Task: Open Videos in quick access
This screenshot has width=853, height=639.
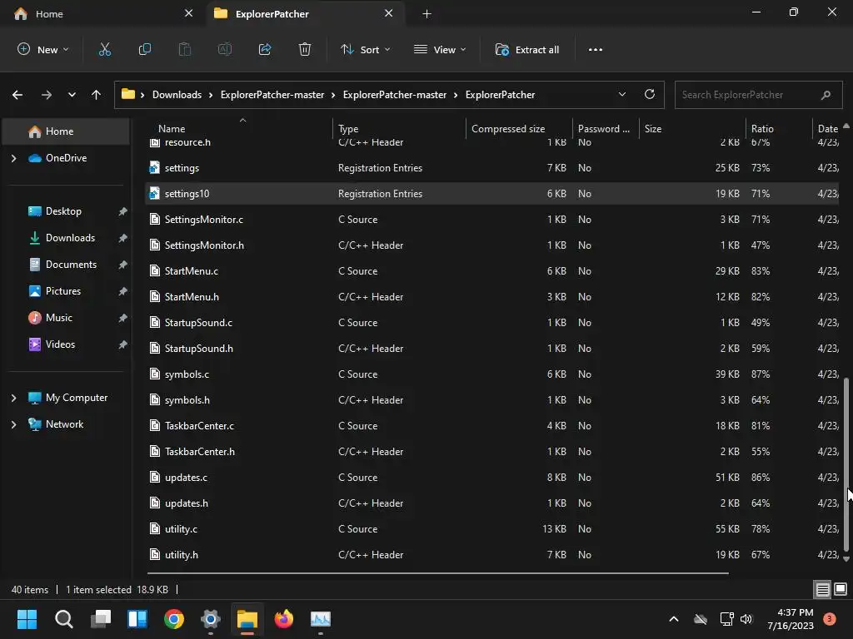Action: pos(60,344)
